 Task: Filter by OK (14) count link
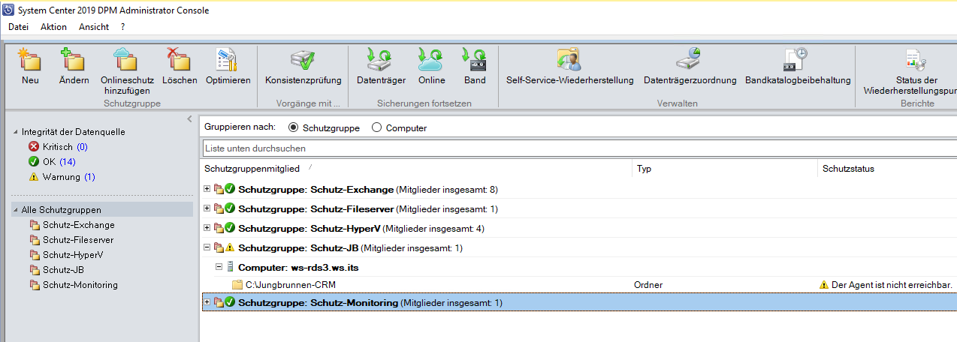(67, 162)
